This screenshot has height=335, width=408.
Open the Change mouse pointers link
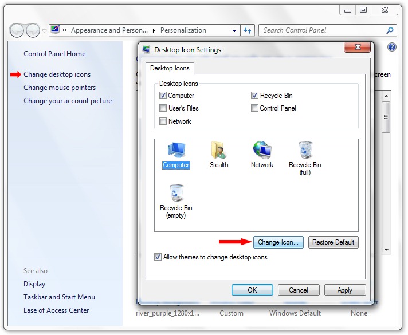(x=60, y=88)
